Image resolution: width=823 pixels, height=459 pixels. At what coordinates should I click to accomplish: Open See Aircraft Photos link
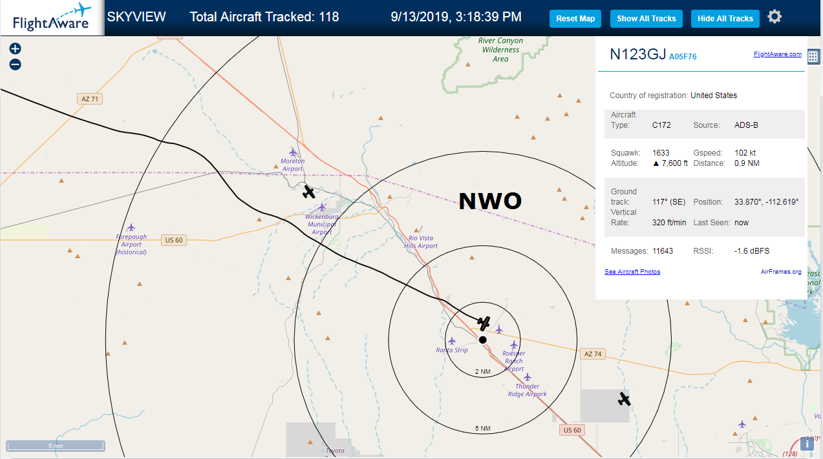[632, 272]
